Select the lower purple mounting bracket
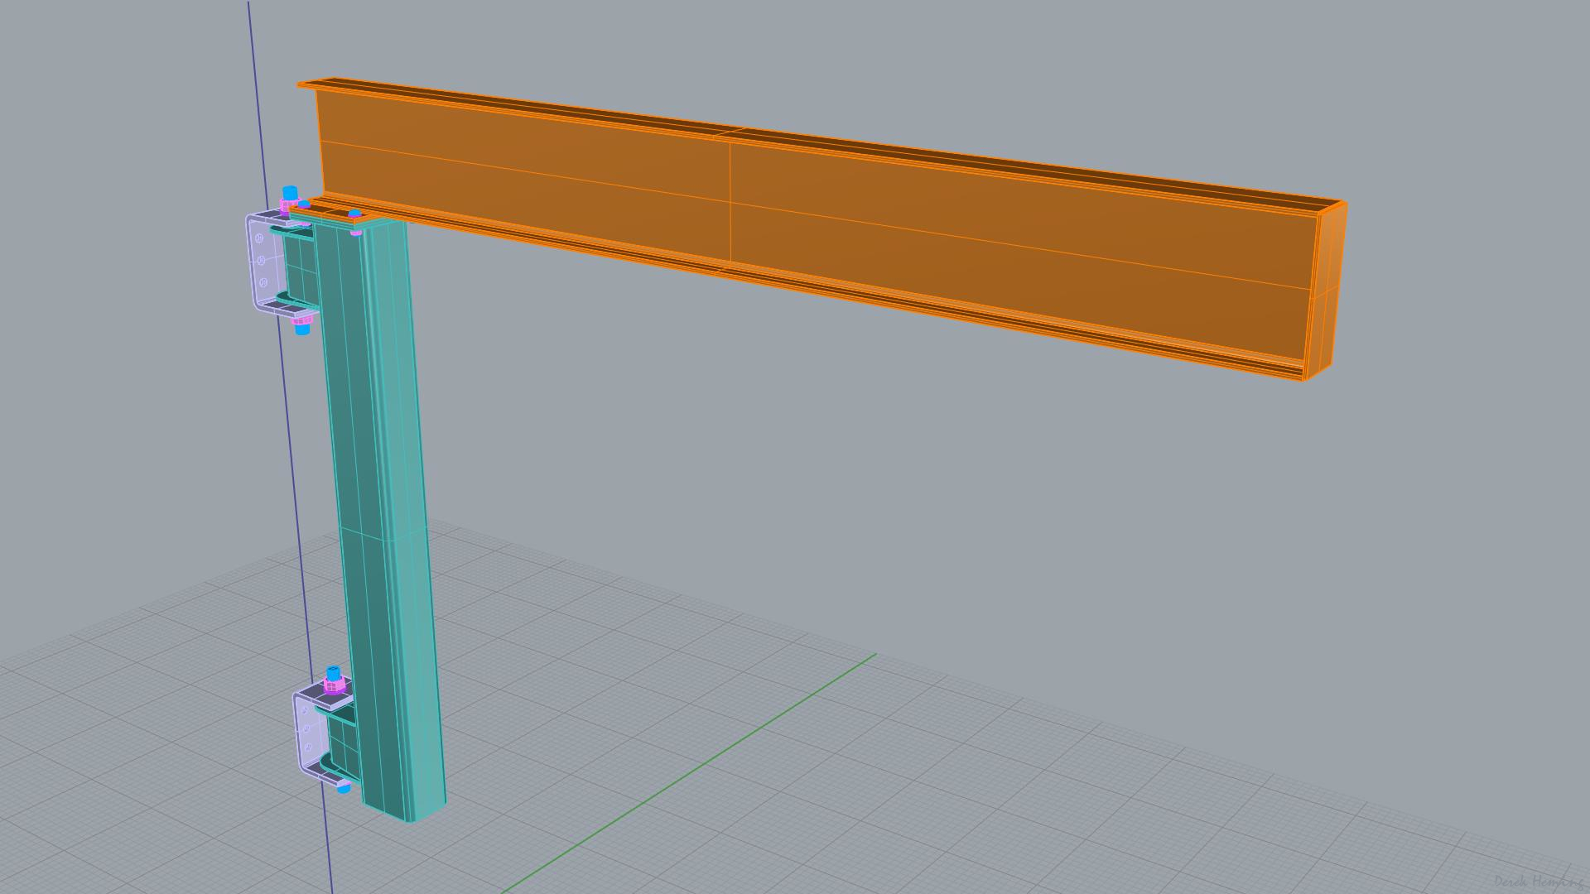The width and height of the screenshot is (1590, 894). pos(313,733)
